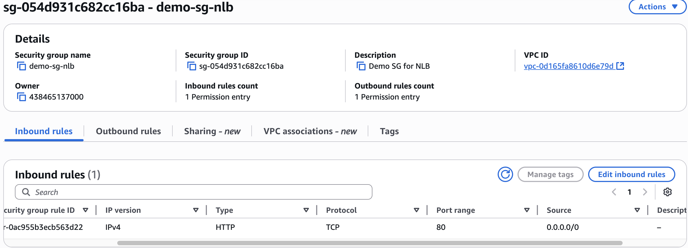Image resolution: width=688 pixels, height=248 pixels.
Task: Click the horizontal table scrollbar
Action: tap(370, 243)
